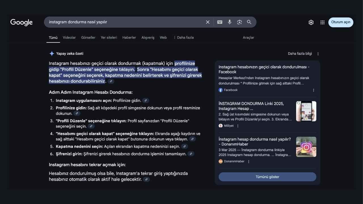This screenshot has height=204, width=363.
Task: Select the Videolar results filter
Action: point(69,37)
